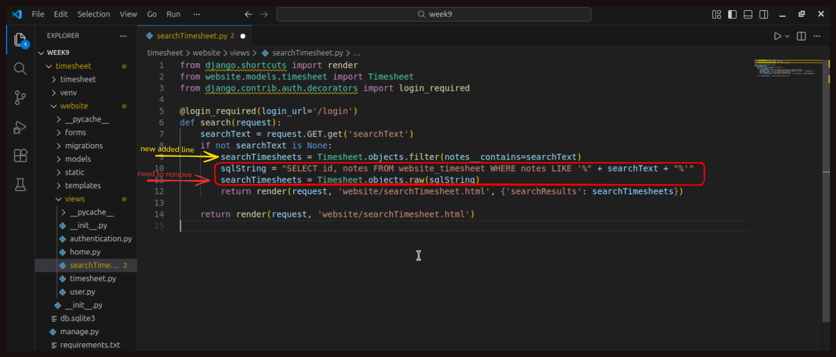Toggle the primary side bar layout button

732,14
